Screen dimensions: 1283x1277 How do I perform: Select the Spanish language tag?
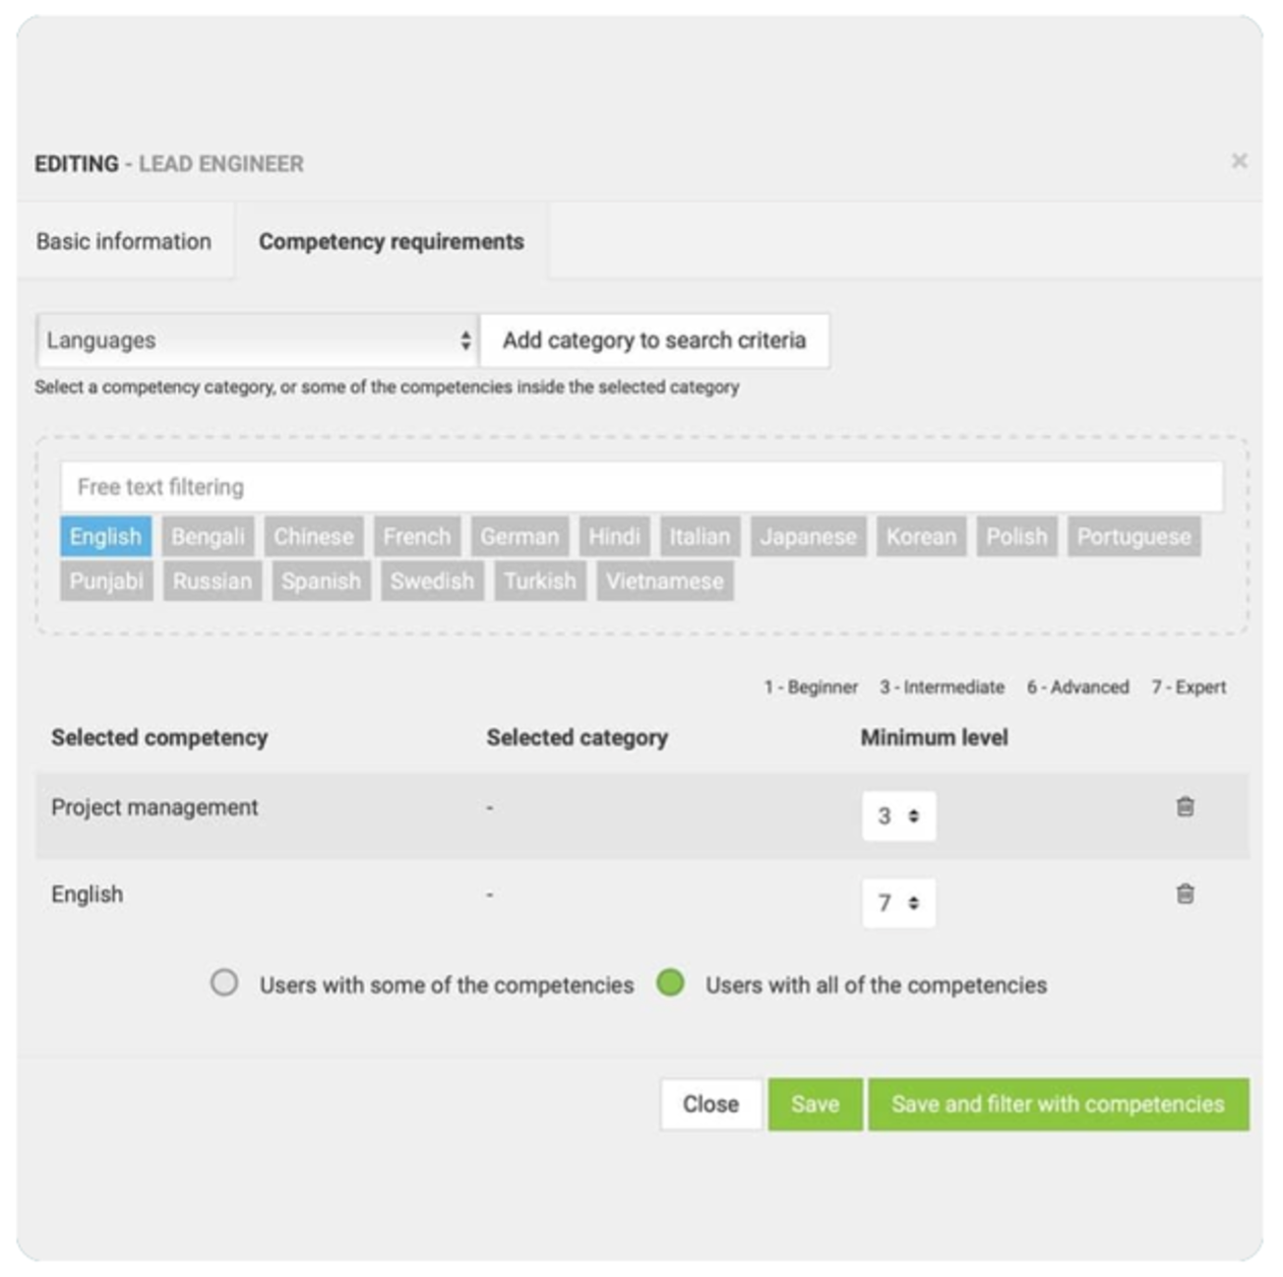pyautogui.click(x=321, y=580)
